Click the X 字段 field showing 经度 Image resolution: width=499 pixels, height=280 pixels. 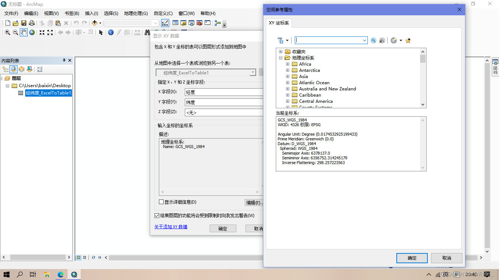(x=224, y=92)
